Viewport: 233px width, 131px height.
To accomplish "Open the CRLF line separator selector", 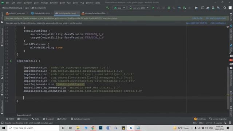I will click(x=201, y=123).
